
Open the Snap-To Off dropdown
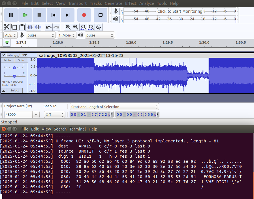55,115
